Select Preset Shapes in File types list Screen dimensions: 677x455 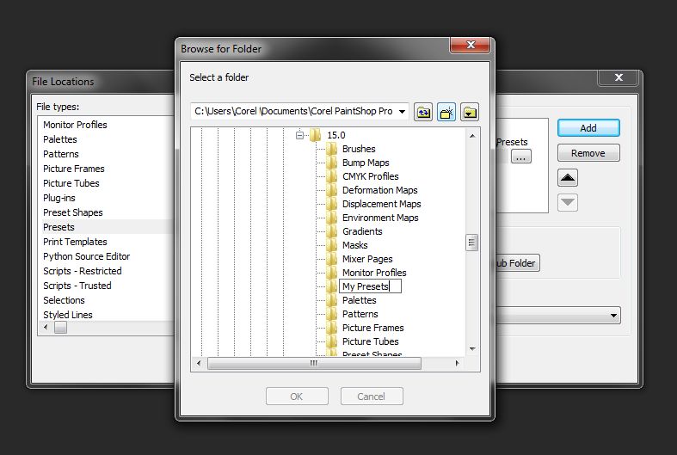72,212
